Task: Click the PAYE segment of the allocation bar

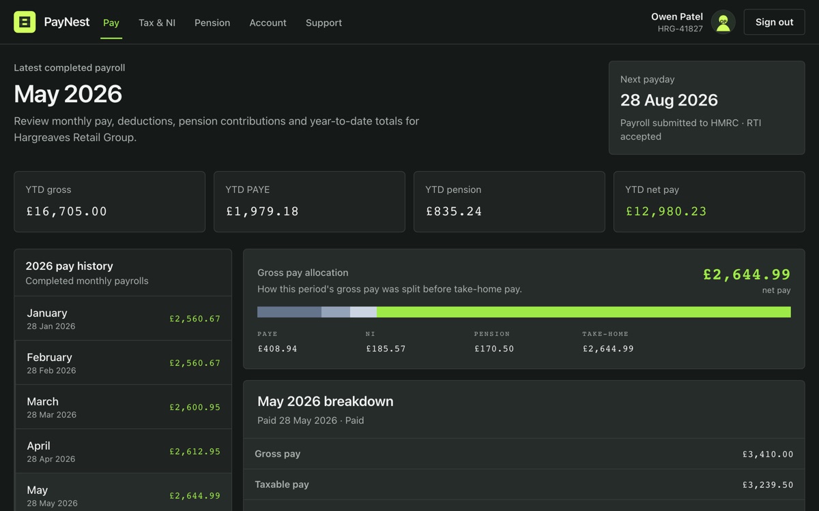Action: (x=289, y=312)
